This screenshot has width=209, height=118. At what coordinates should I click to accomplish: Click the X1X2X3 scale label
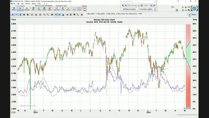pos(187,108)
